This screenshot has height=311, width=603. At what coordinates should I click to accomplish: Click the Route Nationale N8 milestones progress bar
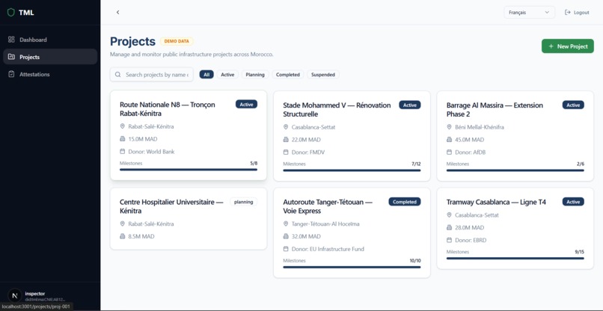point(189,170)
